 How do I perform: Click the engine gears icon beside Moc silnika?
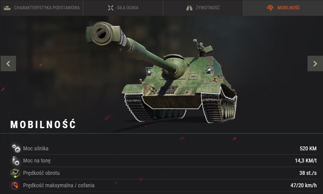(x=16, y=148)
